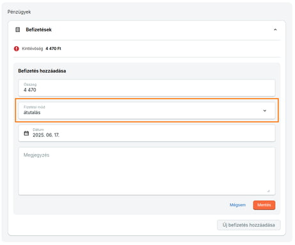This screenshot has height=245, width=295.
Task: Click the Fizetési mód field label
Action: point(35,107)
